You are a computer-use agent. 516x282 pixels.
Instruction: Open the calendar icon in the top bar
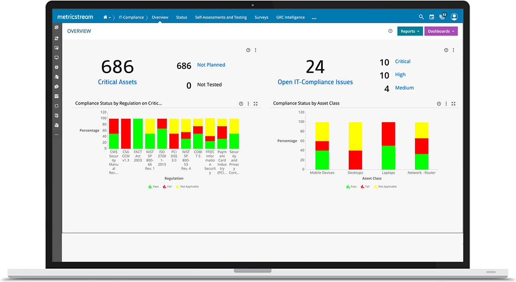click(x=432, y=17)
